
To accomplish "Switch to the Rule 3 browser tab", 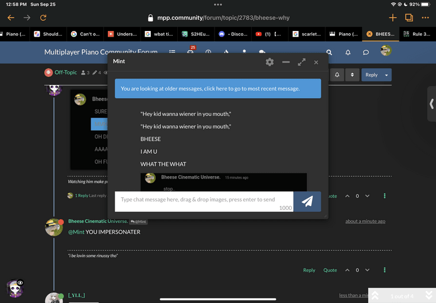I will (x=417, y=34).
